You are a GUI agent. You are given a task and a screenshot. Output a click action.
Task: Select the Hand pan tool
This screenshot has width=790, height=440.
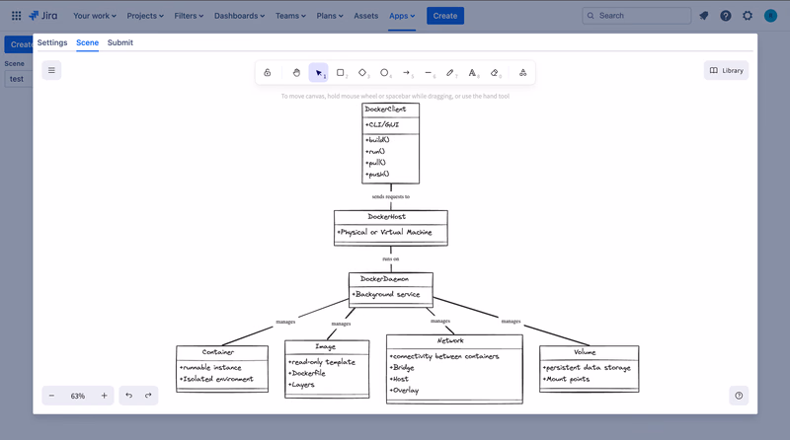click(x=296, y=73)
